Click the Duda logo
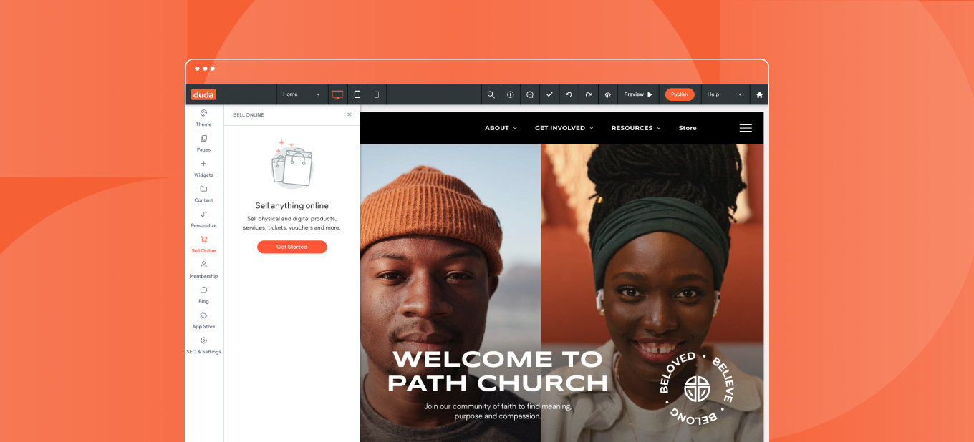The image size is (974, 442). tap(203, 94)
